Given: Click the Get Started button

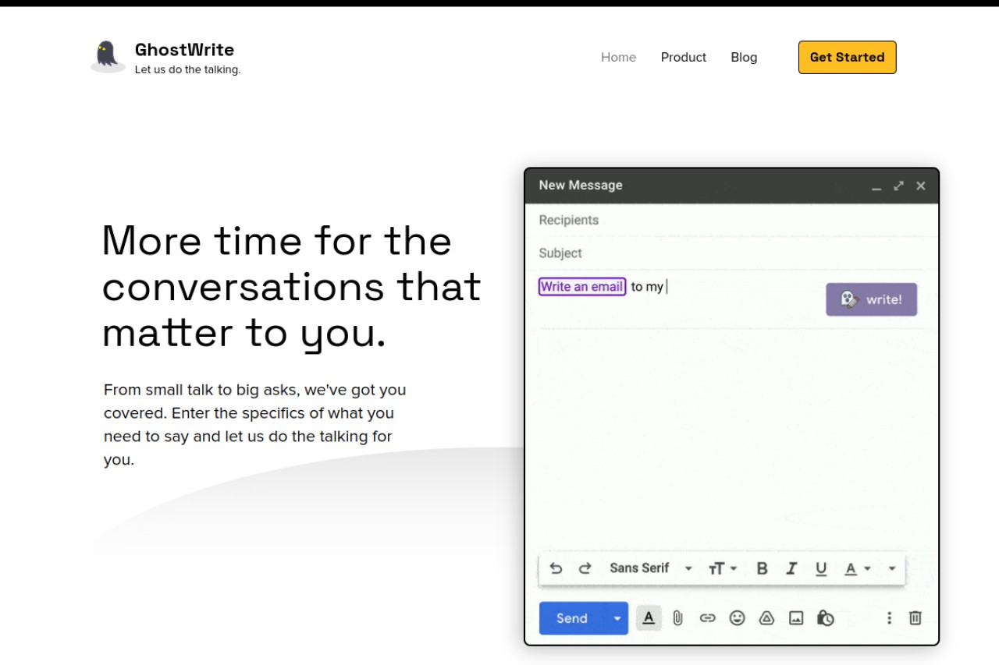Looking at the screenshot, I should click(847, 57).
